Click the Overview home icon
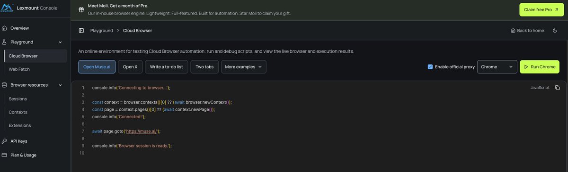Viewport: 568px width, 172px height. point(4,28)
